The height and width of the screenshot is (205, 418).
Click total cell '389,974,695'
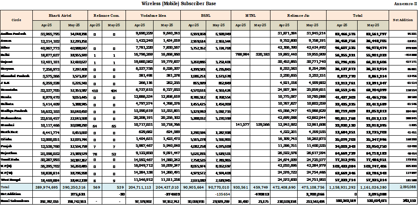click(46, 187)
